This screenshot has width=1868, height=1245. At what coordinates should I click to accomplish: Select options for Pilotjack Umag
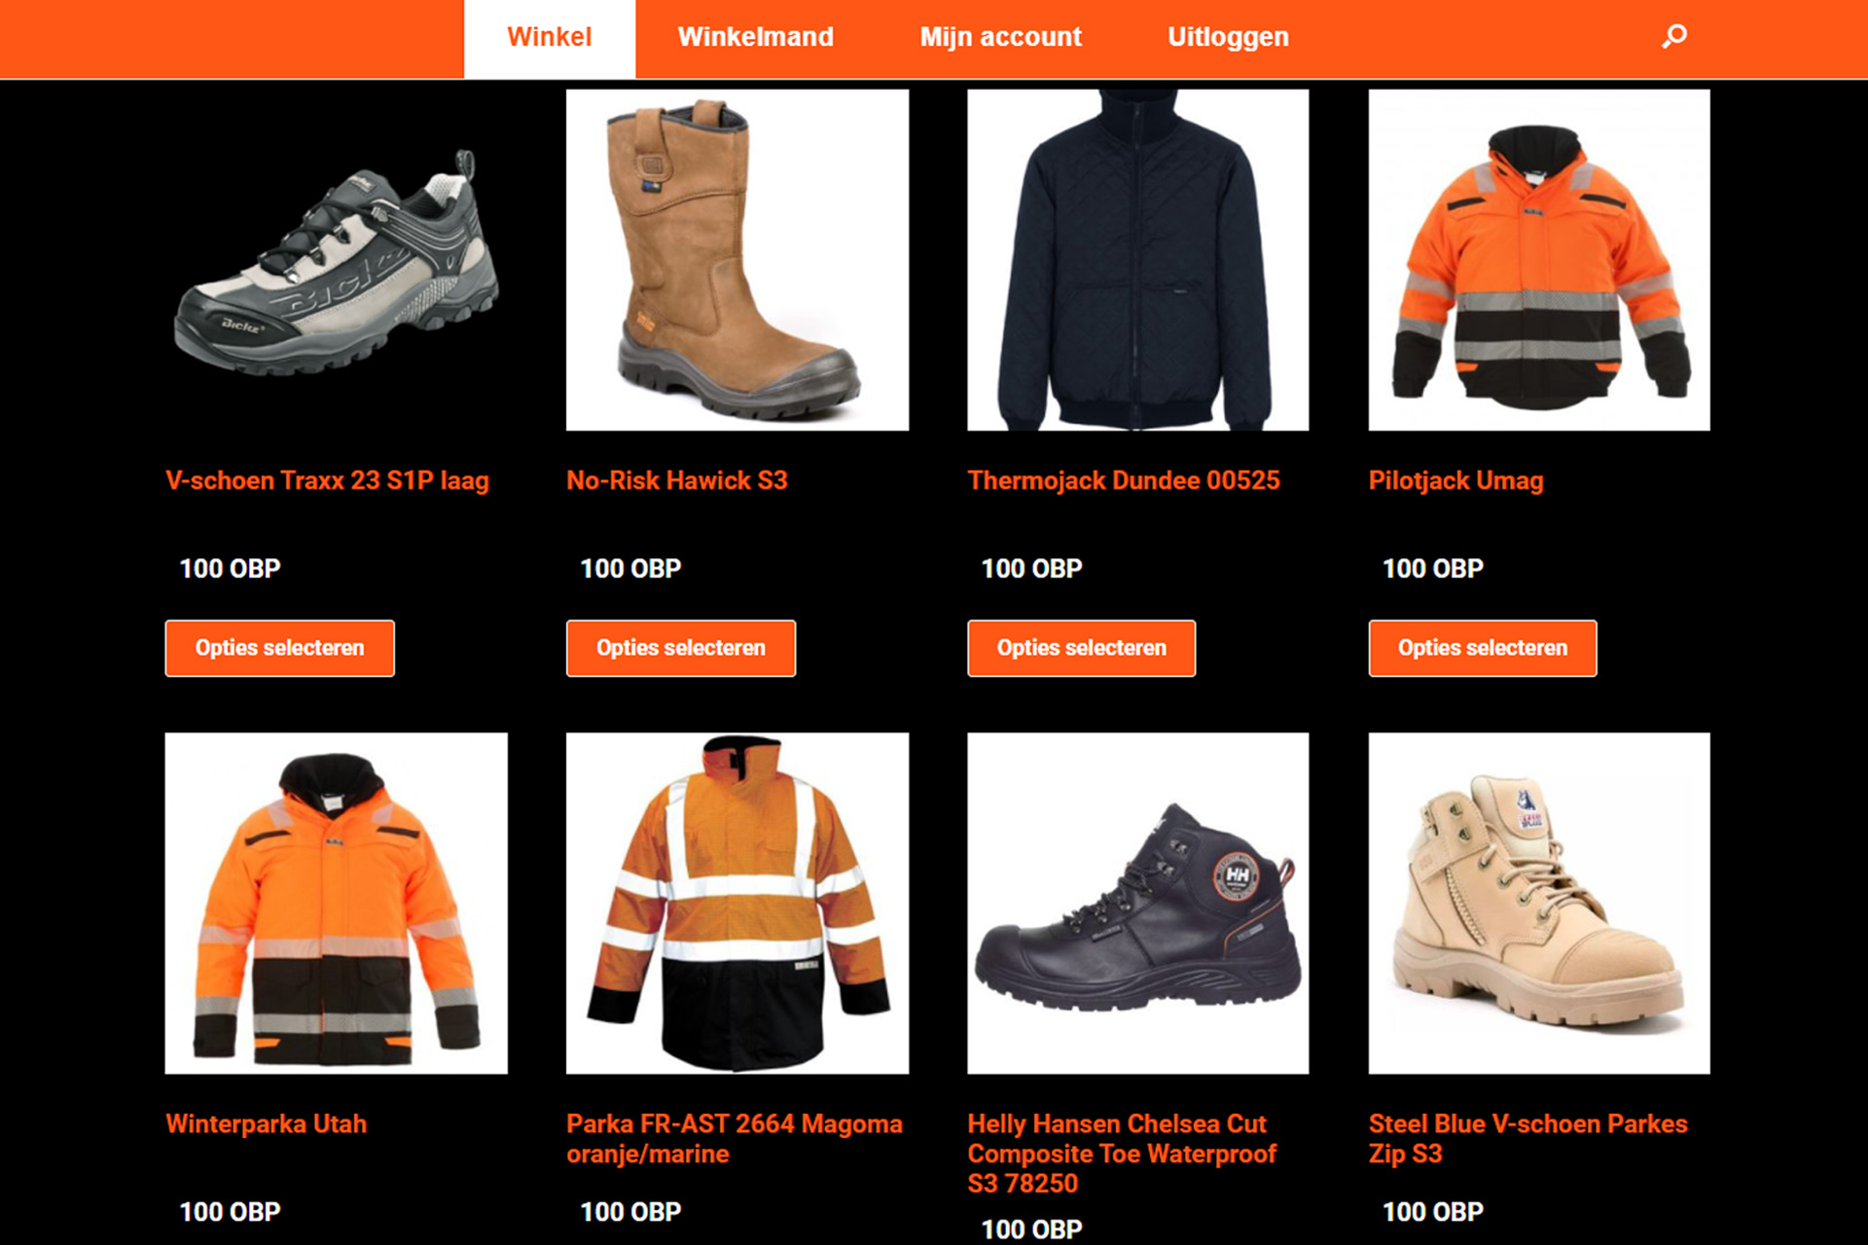pyautogui.click(x=1483, y=648)
